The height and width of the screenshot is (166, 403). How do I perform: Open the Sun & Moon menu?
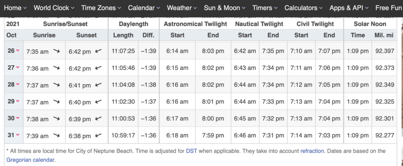tap(224, 8)
